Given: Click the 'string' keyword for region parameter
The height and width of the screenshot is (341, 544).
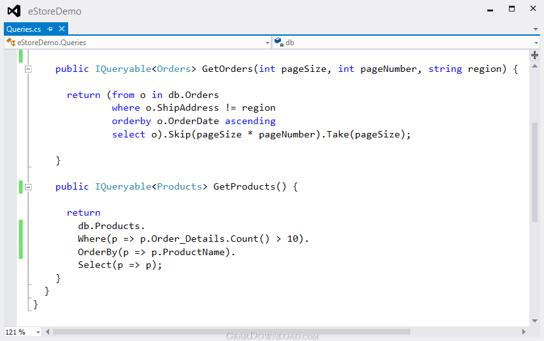Looking at the screenshot, I should tap(445, 69).
